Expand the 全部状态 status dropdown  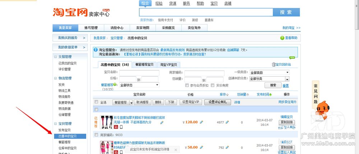pos(139,85)
